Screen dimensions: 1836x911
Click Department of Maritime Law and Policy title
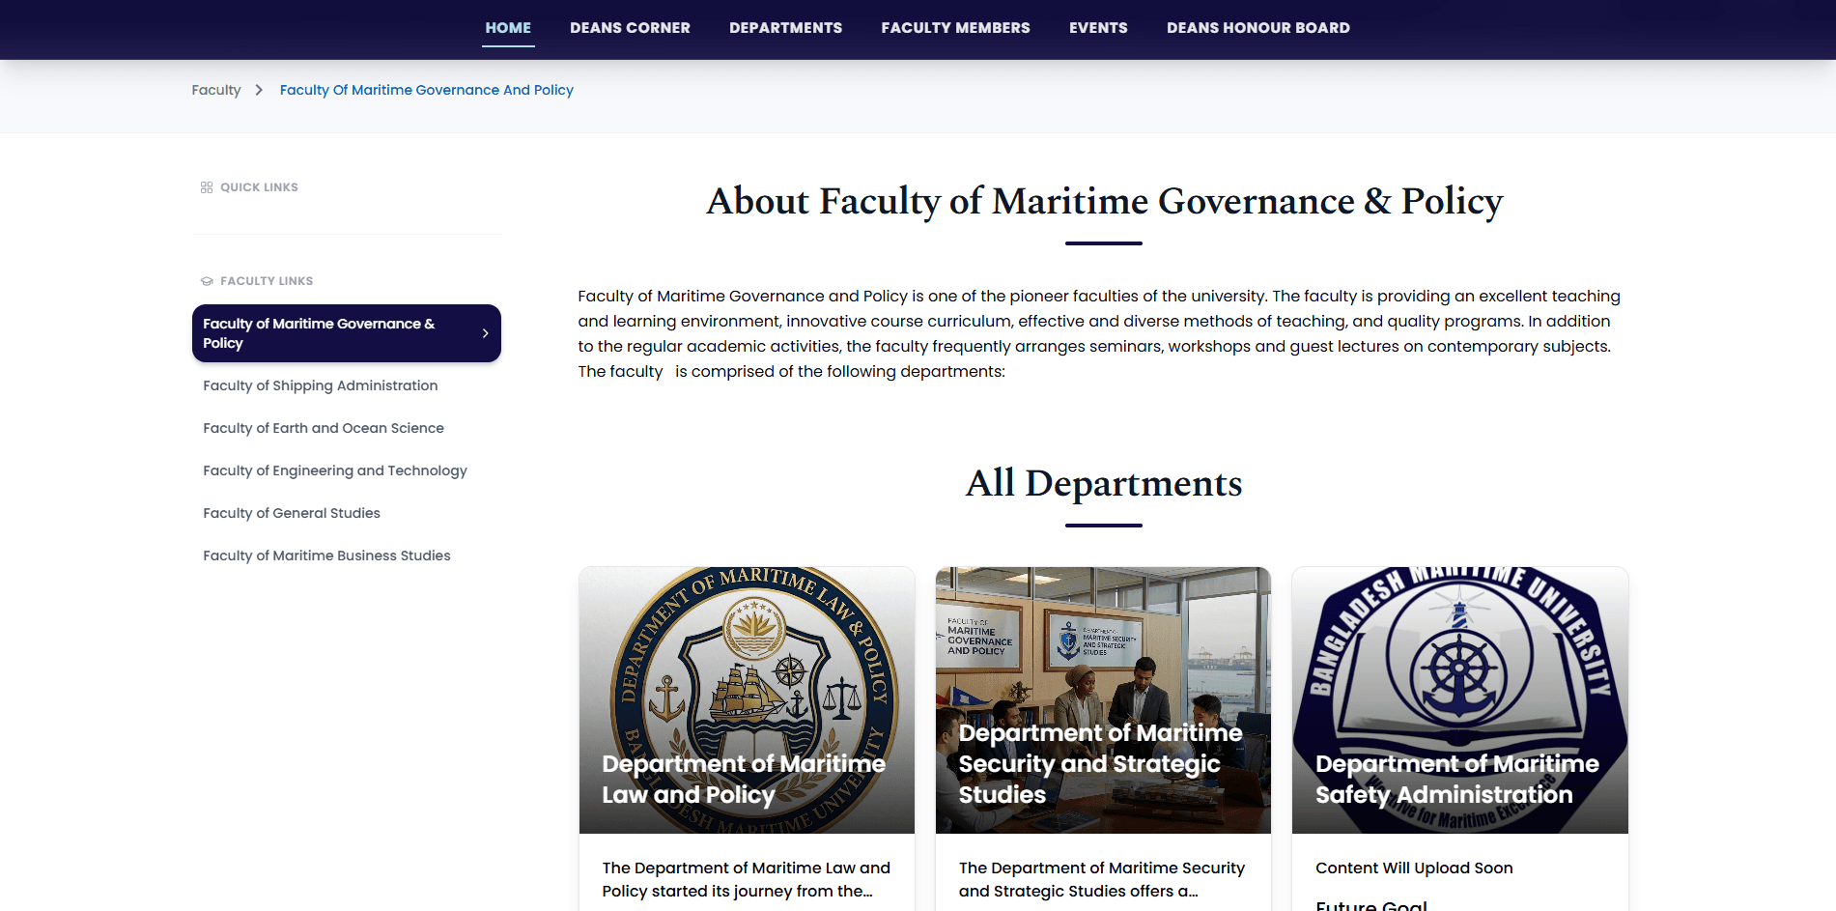tap(744, 779)
